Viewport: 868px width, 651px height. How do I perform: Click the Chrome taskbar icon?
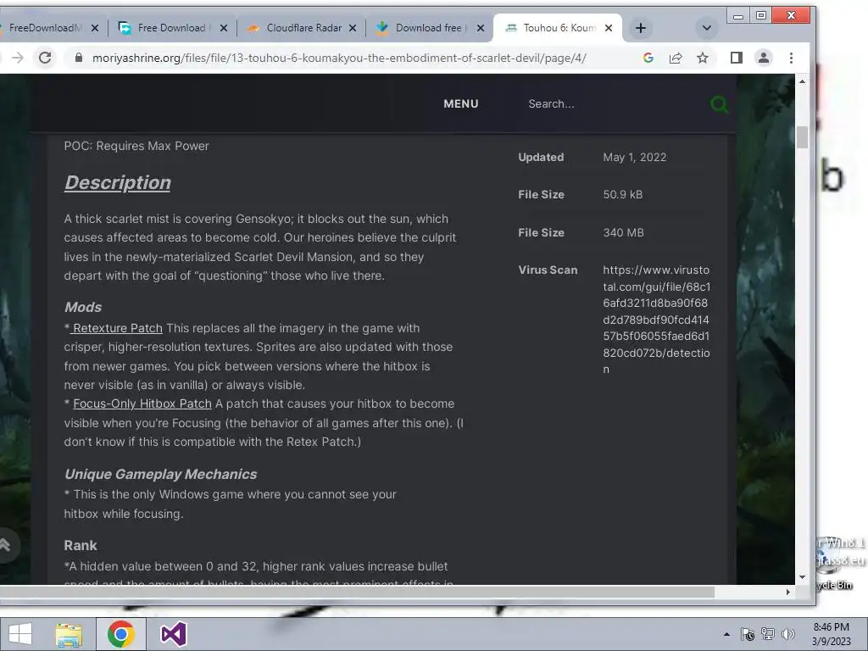pyautogui.click(x=121, y=634)
